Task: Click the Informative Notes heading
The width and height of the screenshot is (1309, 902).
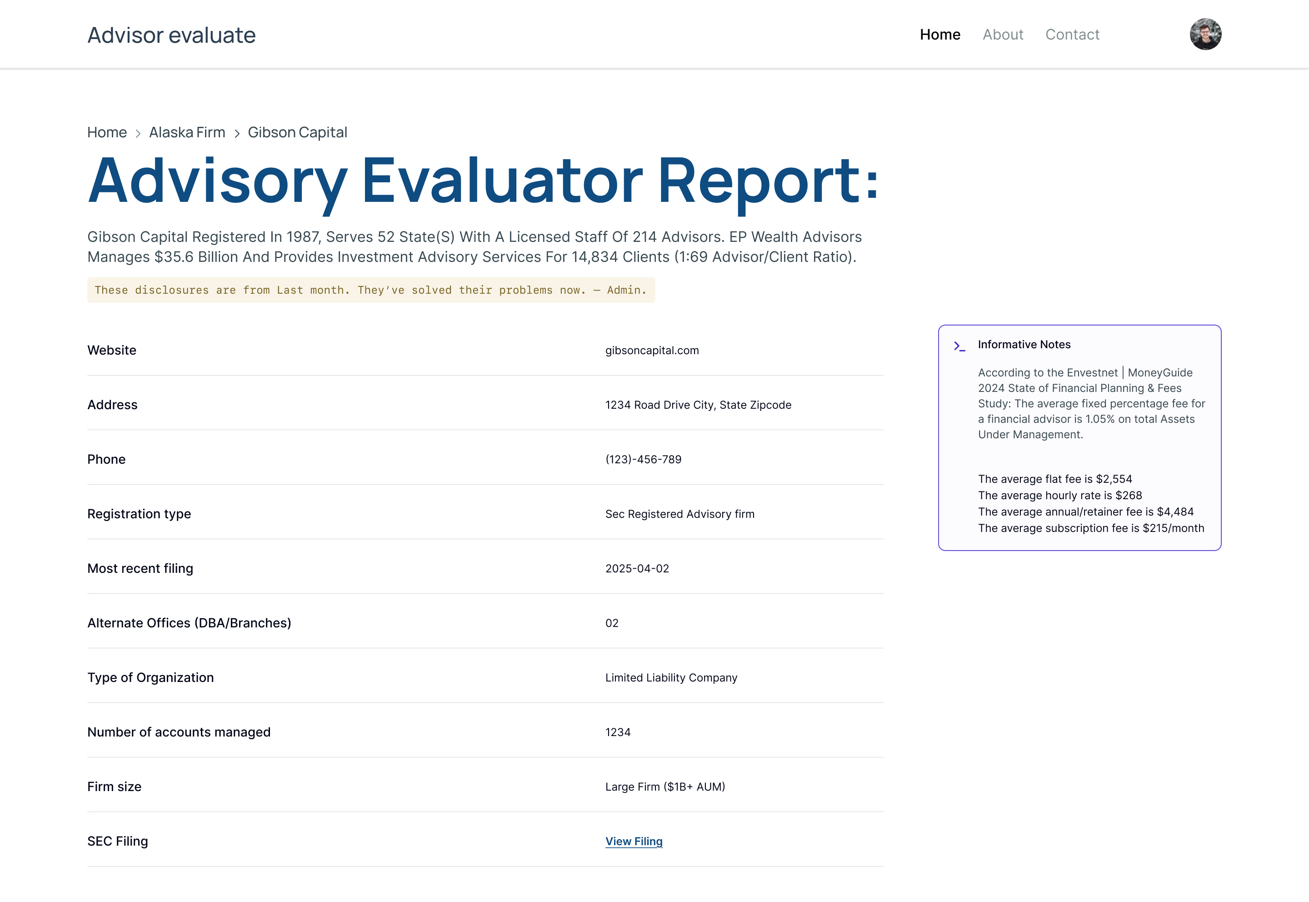Action: pos(1024,344)
